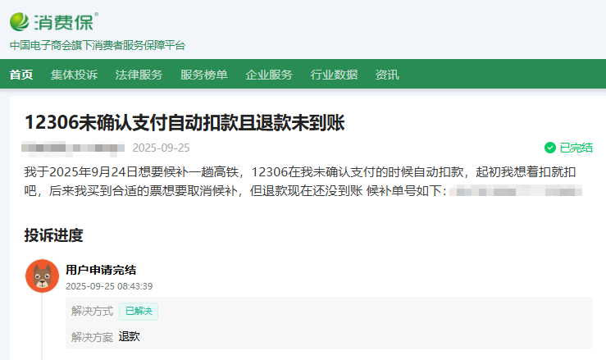Click the 消费保 brand name text
606x360 pixels.
coord(64,22)
